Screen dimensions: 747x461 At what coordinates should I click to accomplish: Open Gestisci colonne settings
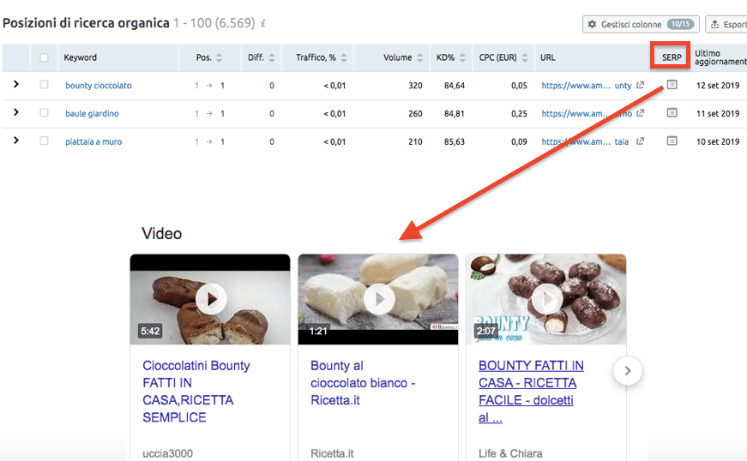coord(641,24)
